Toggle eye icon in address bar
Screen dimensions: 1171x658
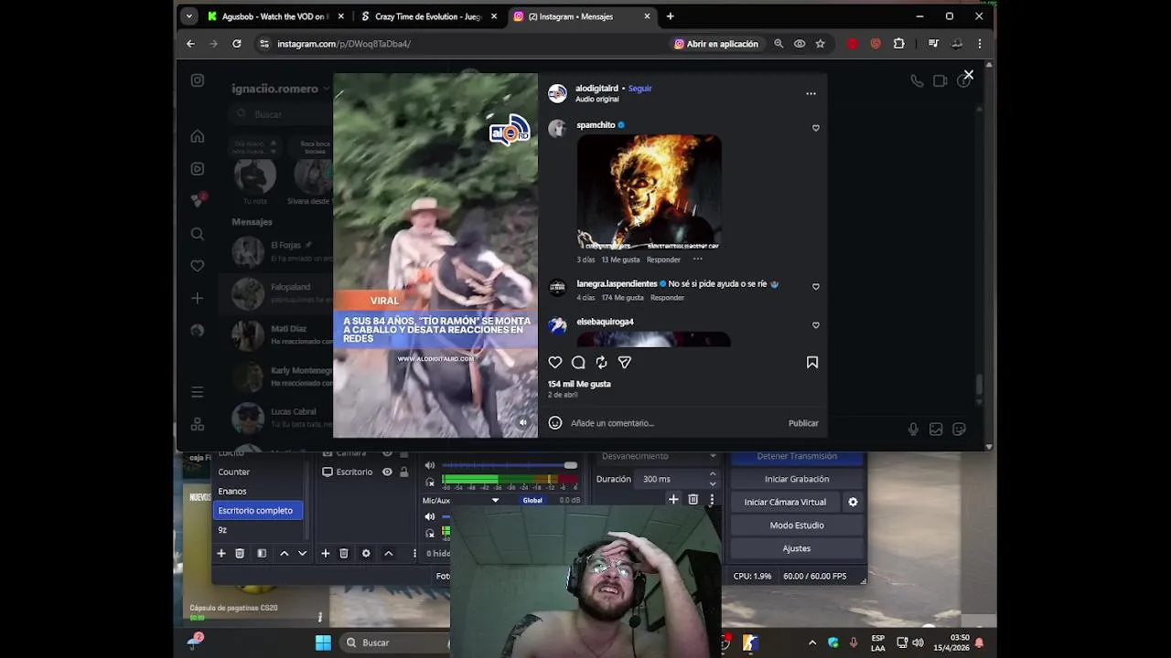tap(800, 44)
